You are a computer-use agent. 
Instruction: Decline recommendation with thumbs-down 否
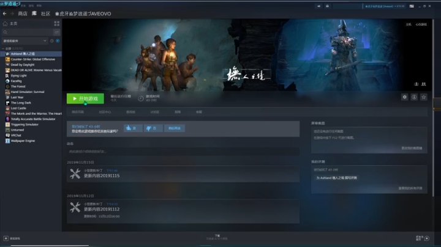coord(153,128)
